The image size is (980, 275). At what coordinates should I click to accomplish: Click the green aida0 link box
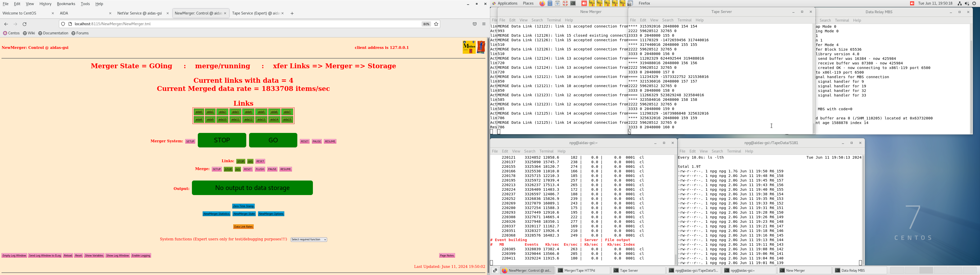pyautogui.click(x=199, y=112)
